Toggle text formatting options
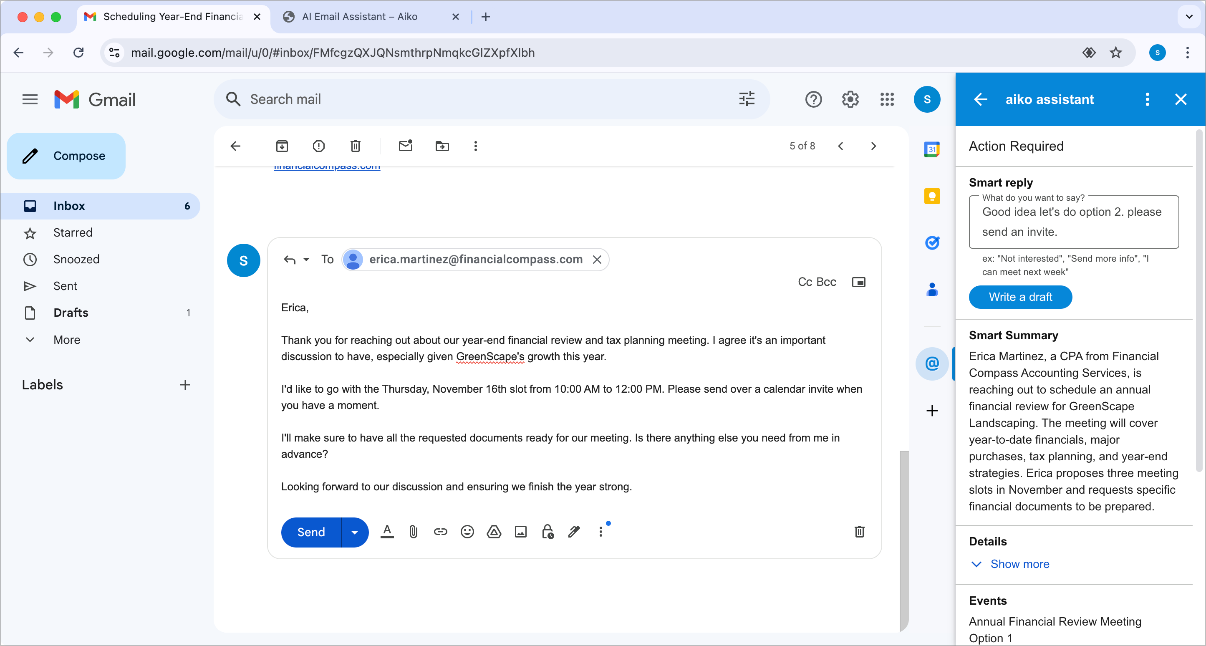This screenshot has height=646, width=1206. coord(387,532)
